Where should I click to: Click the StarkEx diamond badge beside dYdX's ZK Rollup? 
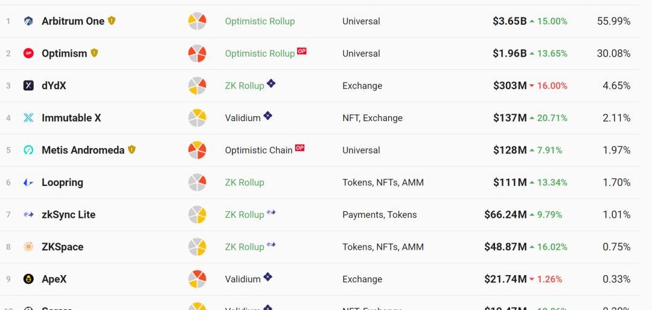click(271, 84)
